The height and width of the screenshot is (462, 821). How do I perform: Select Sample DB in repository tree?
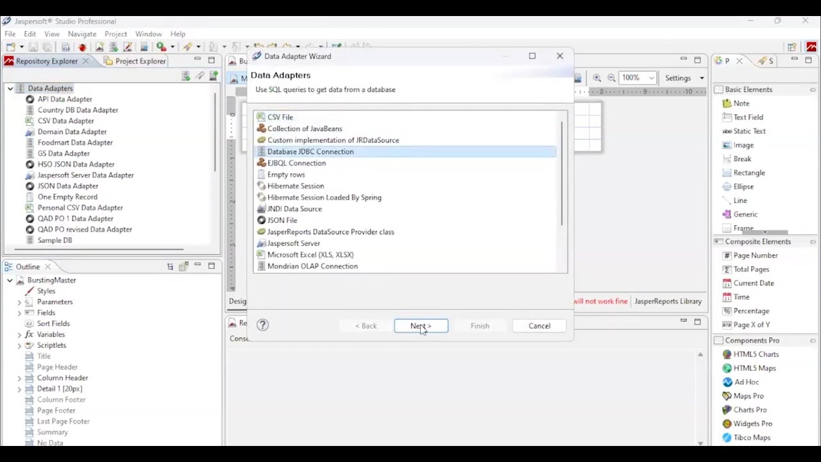(x=55, y=240)
